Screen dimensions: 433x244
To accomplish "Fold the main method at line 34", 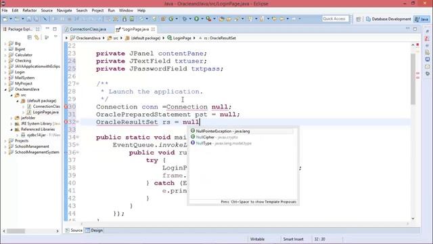I will [x=78, y=137].
